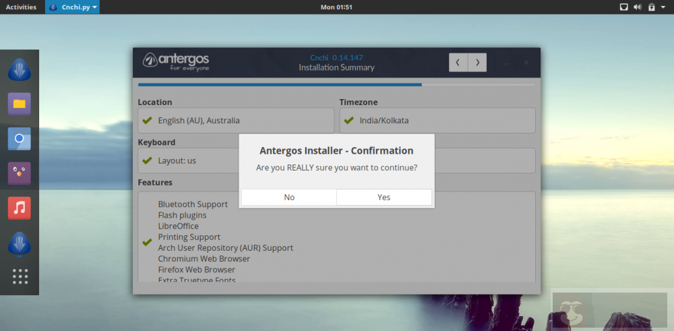Click the Location checkmark icon
The width and height of the screenshot is (674, 331).
point(148,121)
